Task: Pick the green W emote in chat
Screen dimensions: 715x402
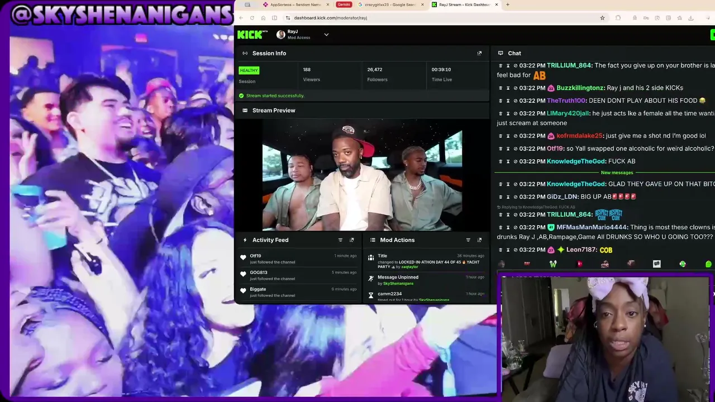Action: pos(553,264)
